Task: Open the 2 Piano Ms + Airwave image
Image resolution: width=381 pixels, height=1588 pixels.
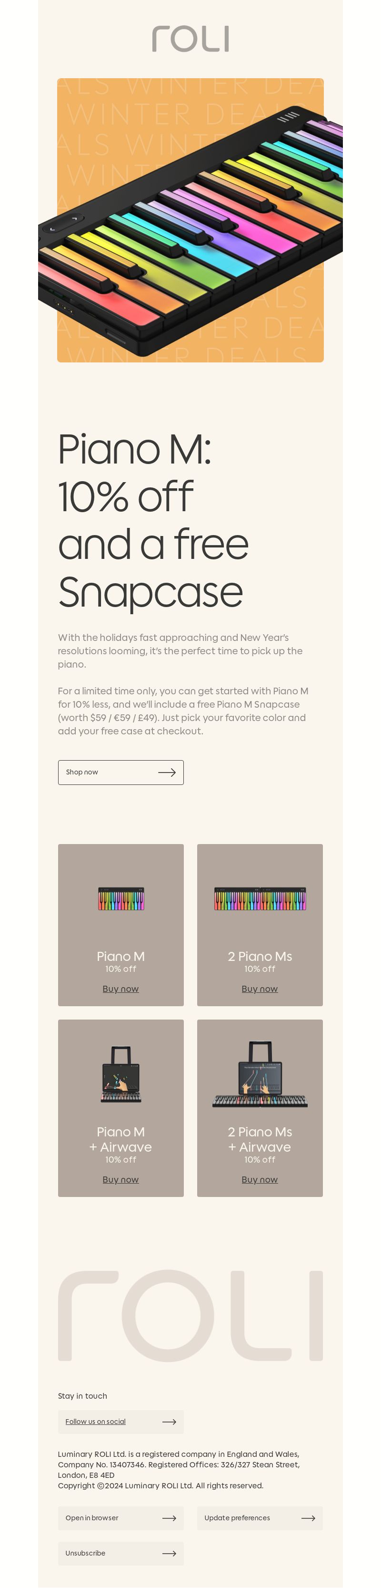Action: tap(260, 1074)
